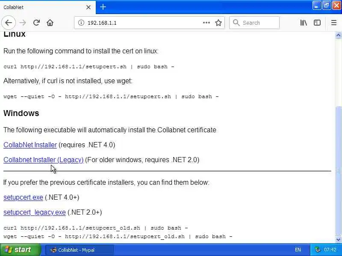Click the scrollbar down arrow

tap(338, 240)
